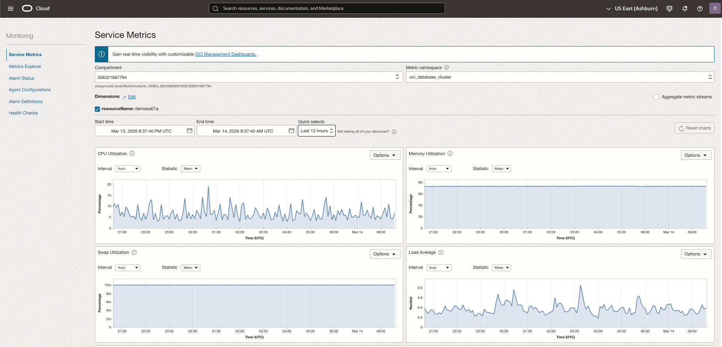Open Memory Utilization Interval dropdown

(x=439, y=169)
